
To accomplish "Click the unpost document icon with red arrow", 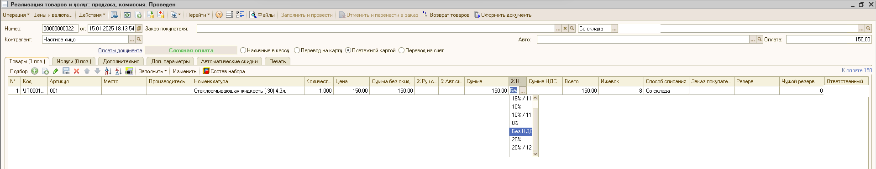I will click(161, 15).
